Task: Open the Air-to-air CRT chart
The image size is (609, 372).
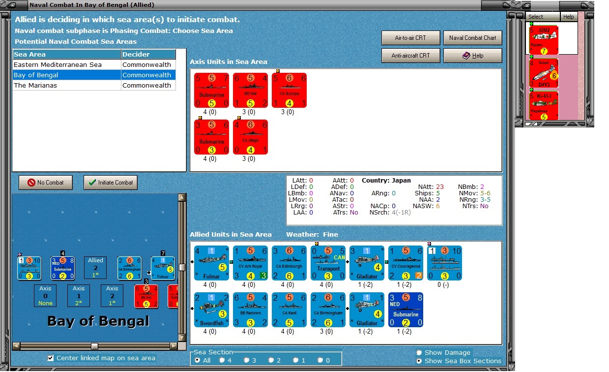Action: tap(410, 38)
